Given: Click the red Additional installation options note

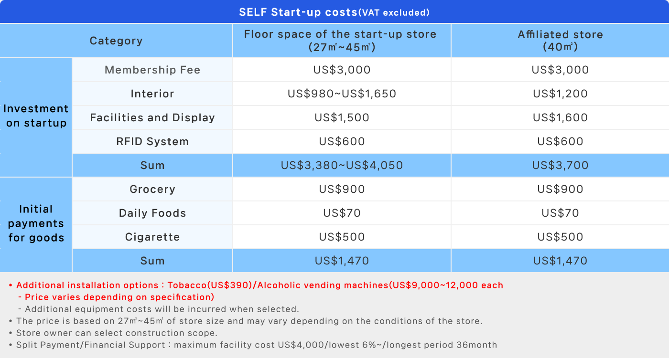Looking at the screenshot, I should (256, 291).
